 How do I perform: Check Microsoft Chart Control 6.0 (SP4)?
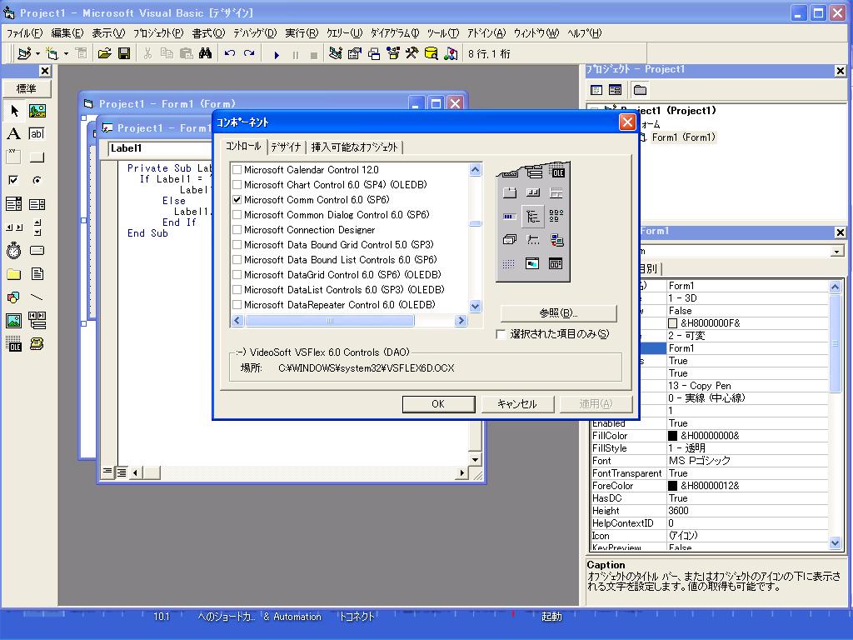click(x=237, y=185)
